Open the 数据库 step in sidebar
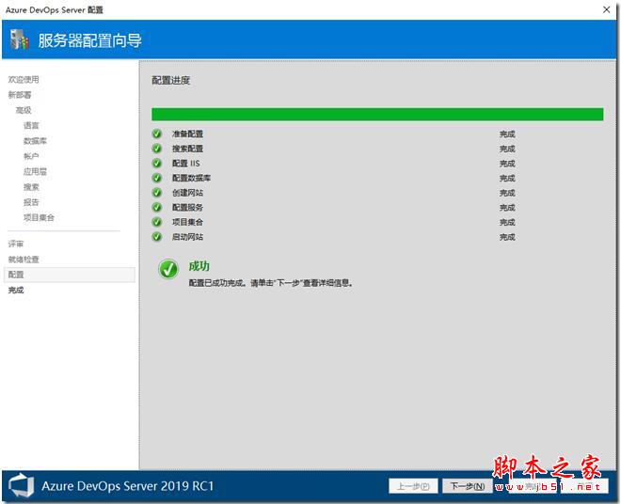621x504 pixels. (x=35, y=141)
